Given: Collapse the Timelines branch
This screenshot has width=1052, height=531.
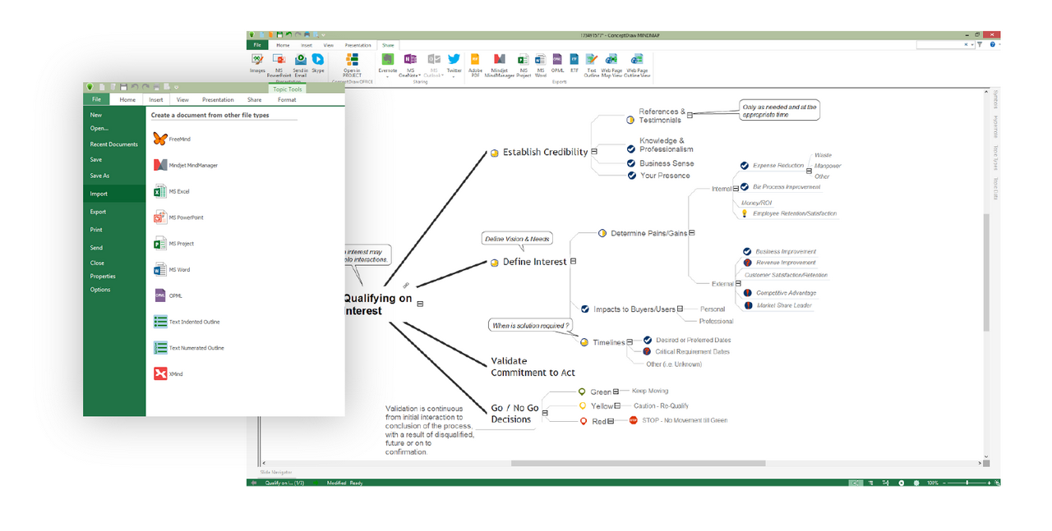Looking at the screenshot, I should pyautogui.click(x=630, y=342).
